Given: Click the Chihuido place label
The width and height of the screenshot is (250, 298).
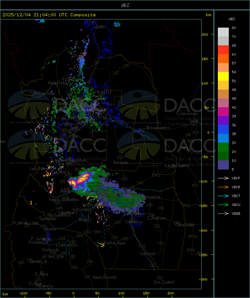Looking at the screenshot, I should pyautogui.click(x=51, y=250).
